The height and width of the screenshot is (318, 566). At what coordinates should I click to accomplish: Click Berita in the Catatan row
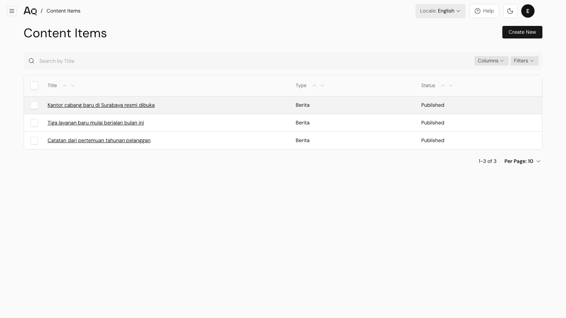tap(303, 141)
